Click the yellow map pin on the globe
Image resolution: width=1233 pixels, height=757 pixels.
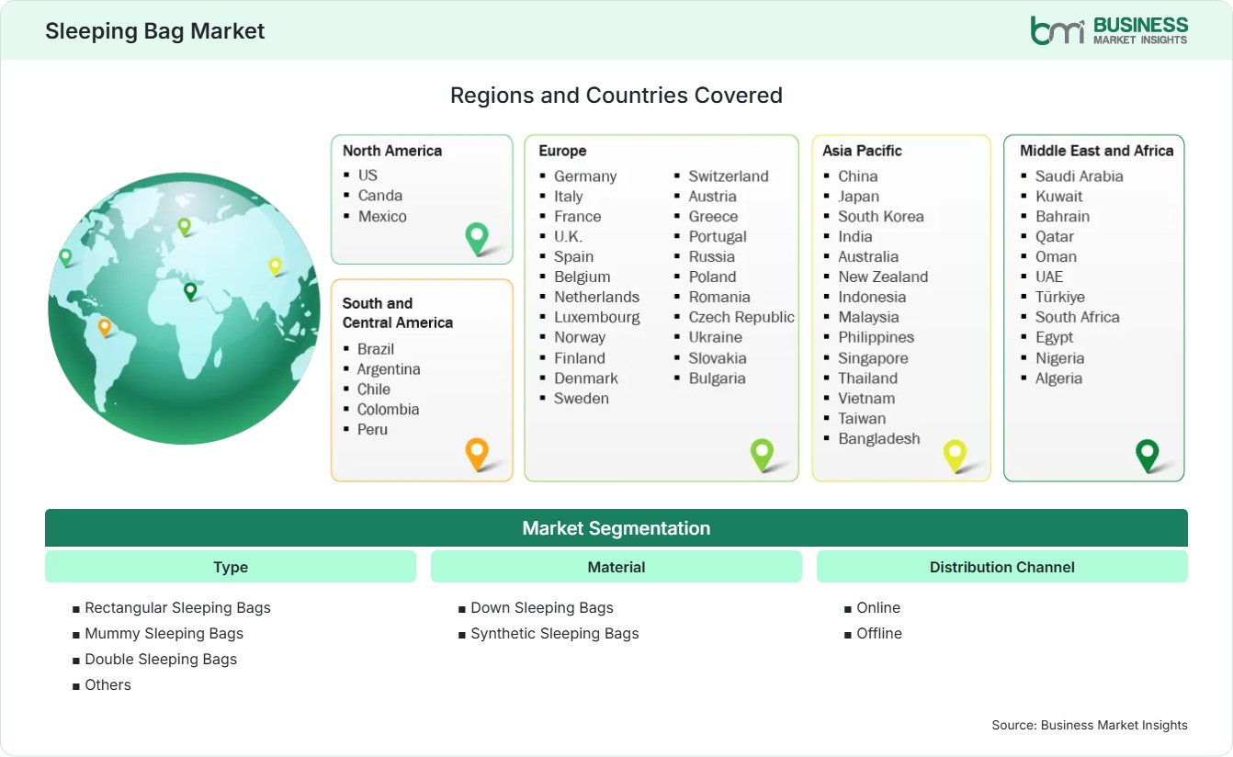click(x=275, y=266)
